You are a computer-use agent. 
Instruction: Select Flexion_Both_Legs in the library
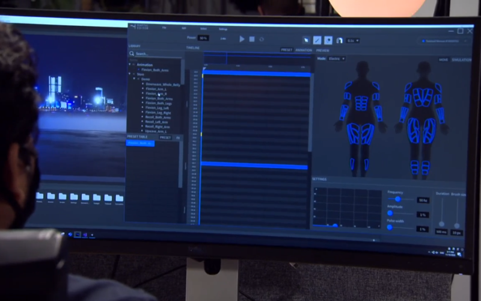(159, 103)
